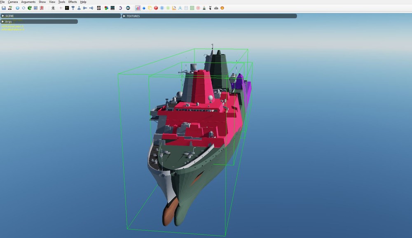Toggle the green dotted grid display

coord(192,8)
